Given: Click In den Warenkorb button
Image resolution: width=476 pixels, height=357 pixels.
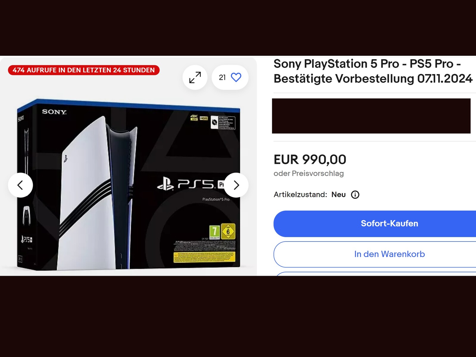Looking at the screenshot, I should point(375,254).
